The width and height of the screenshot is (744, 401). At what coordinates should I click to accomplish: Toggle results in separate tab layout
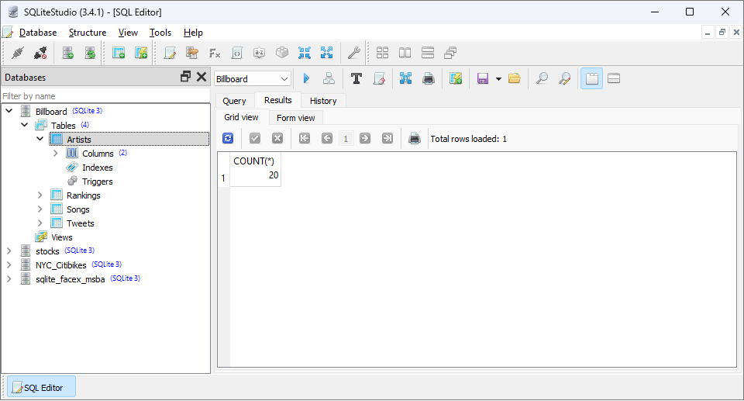pyautogui.click(x=591, y=78)
